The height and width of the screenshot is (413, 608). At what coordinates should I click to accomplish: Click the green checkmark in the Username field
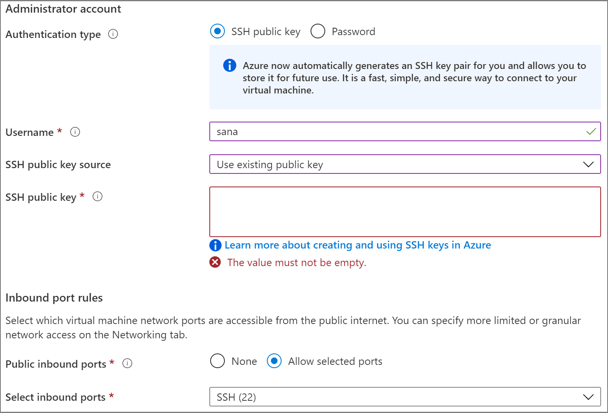tap(590, 131)
